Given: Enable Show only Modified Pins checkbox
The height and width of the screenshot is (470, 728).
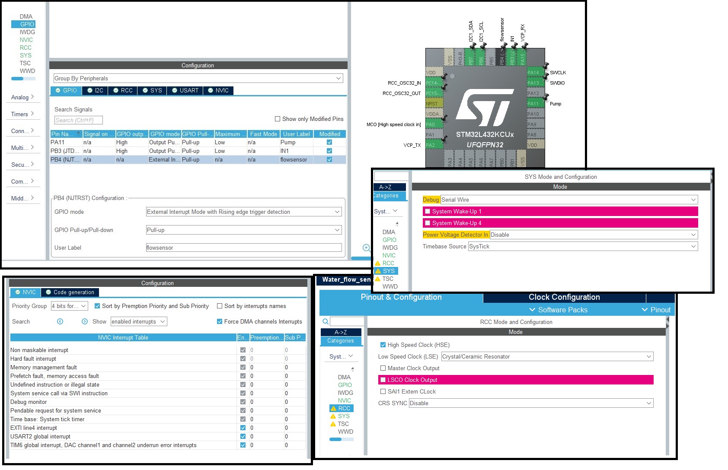Looking at the screenshot, I should (x=278, y=119).
